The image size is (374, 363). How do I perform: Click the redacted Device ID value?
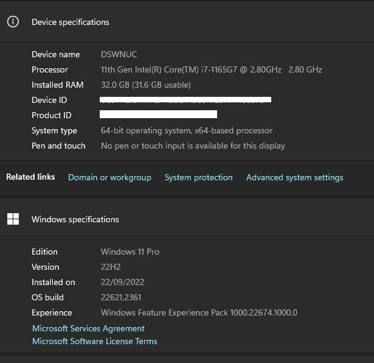coord(185,99)
